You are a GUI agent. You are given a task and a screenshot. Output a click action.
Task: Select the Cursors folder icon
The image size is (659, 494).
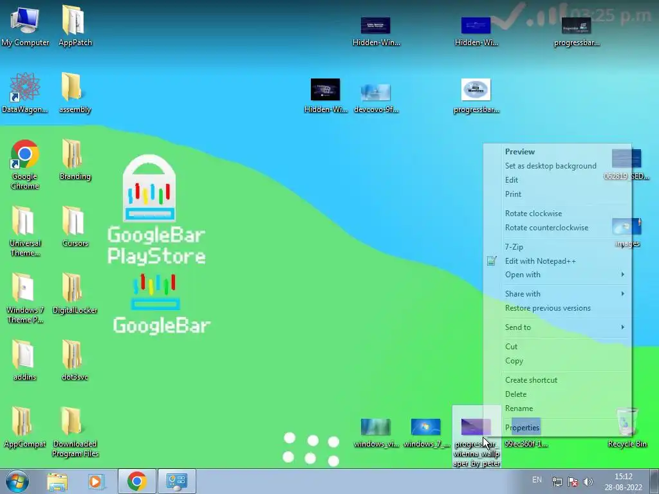click(75, 226)
